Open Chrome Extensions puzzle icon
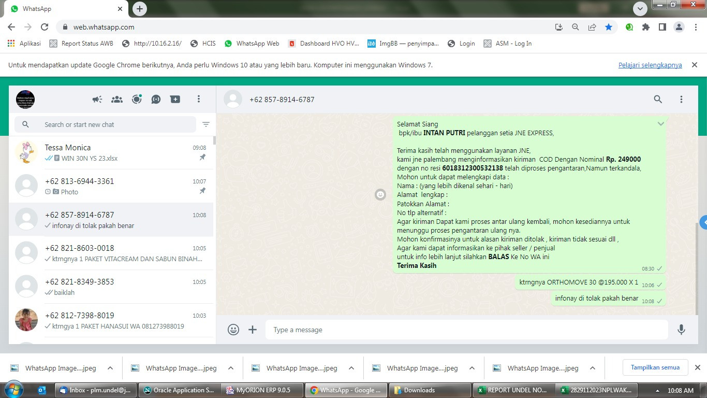 (646, 27)
